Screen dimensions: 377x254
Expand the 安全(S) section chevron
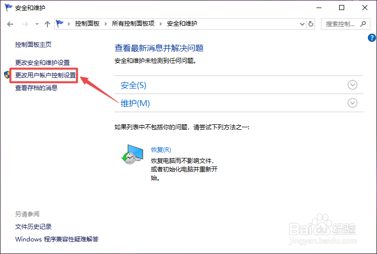coord(352,85)
